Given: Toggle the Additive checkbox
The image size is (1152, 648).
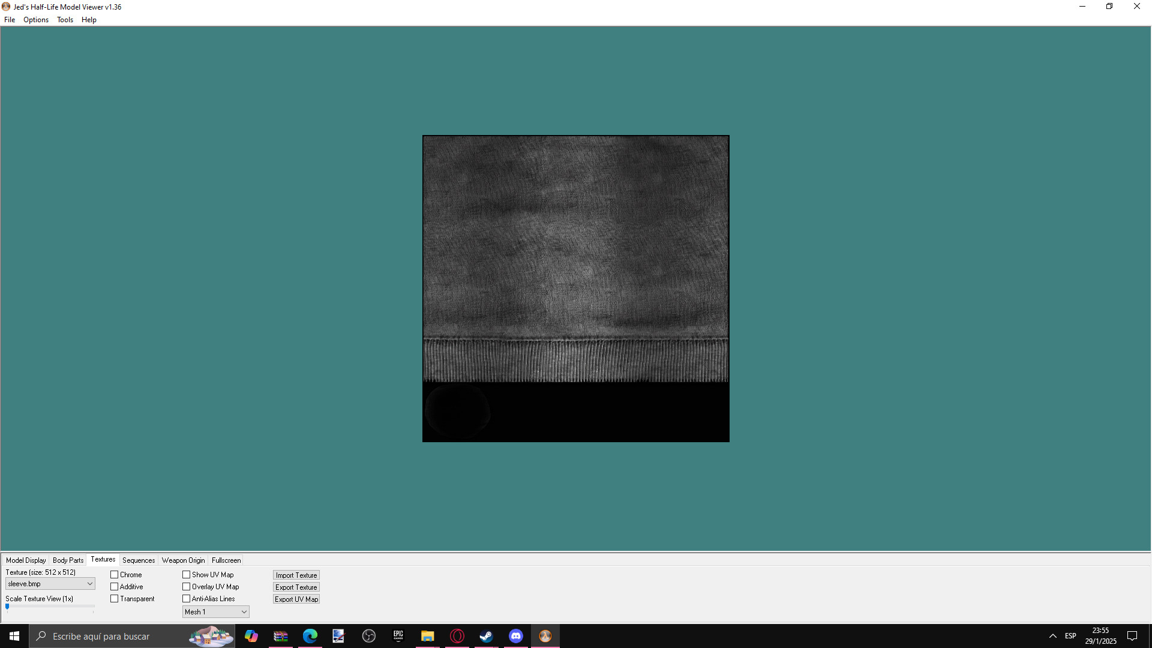Looking at the screenshot, I should point(115,587).
